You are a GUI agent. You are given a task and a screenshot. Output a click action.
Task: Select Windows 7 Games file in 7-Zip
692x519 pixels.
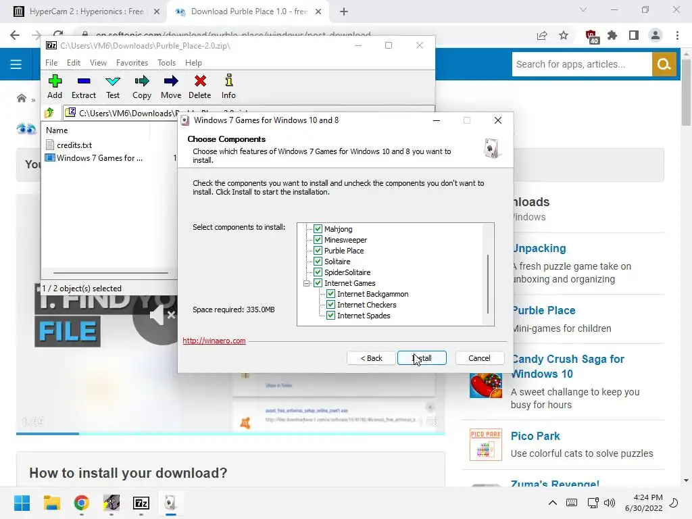coord(99,157)
